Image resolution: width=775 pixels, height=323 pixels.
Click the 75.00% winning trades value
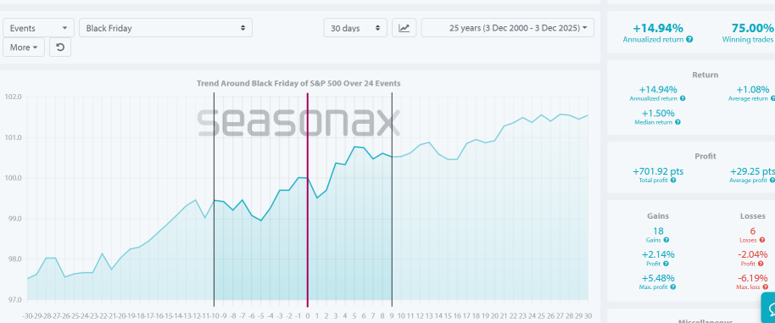coord(752,28)
